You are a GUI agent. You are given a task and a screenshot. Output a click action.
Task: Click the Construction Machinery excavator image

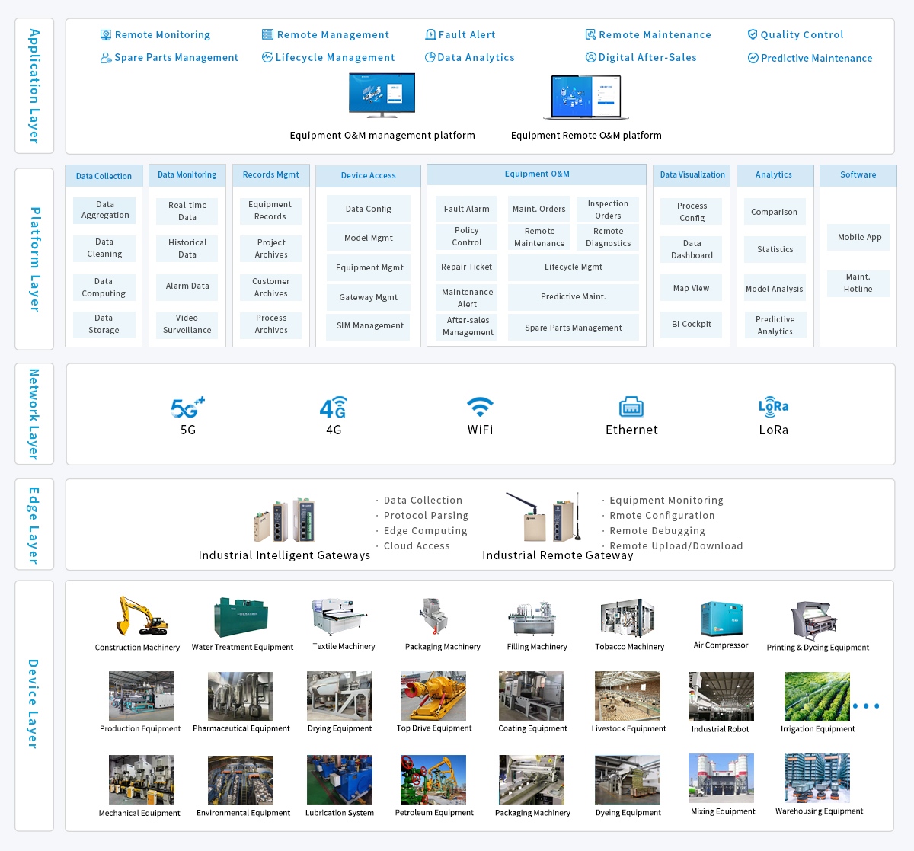click(141, 616)
